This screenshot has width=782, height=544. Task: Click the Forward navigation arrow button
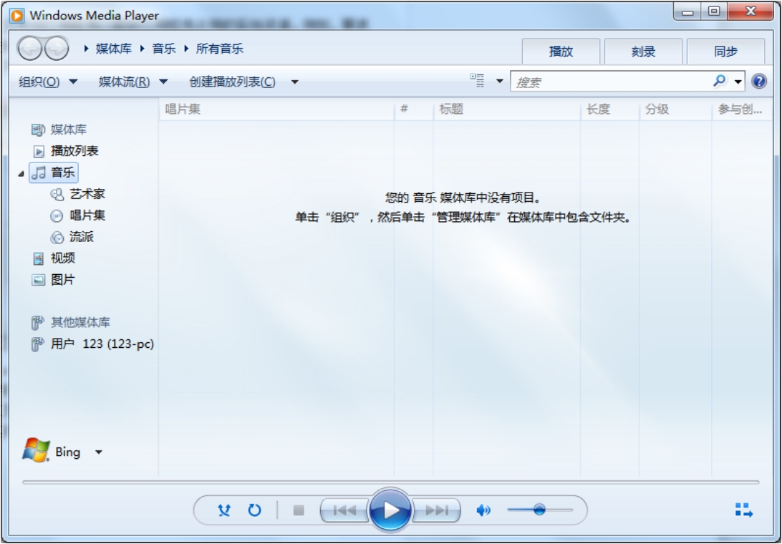[x=57, y=49]
